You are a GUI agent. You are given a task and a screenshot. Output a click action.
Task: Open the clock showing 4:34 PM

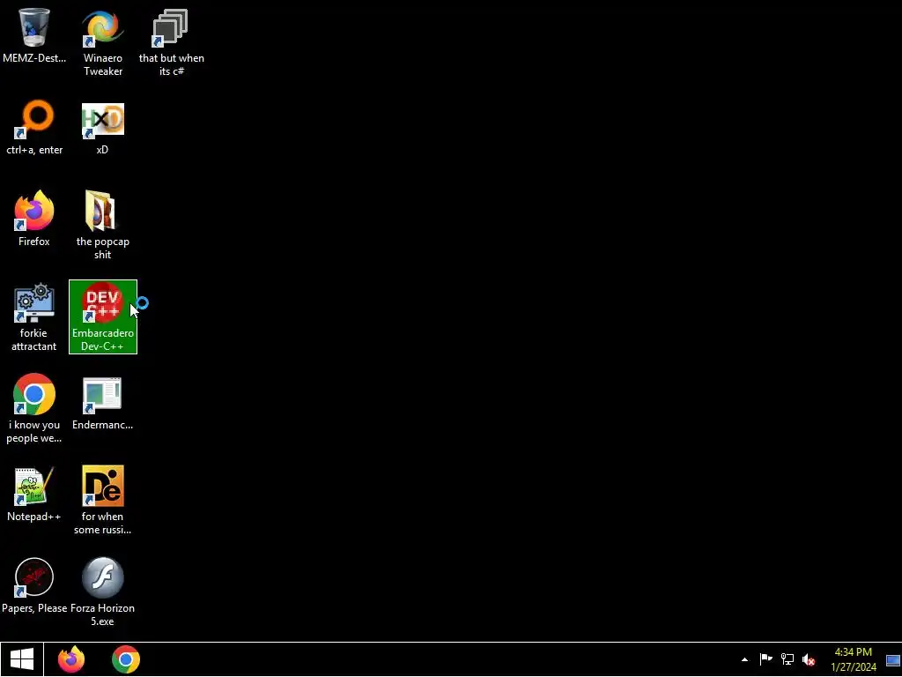(x=853, y=659)
